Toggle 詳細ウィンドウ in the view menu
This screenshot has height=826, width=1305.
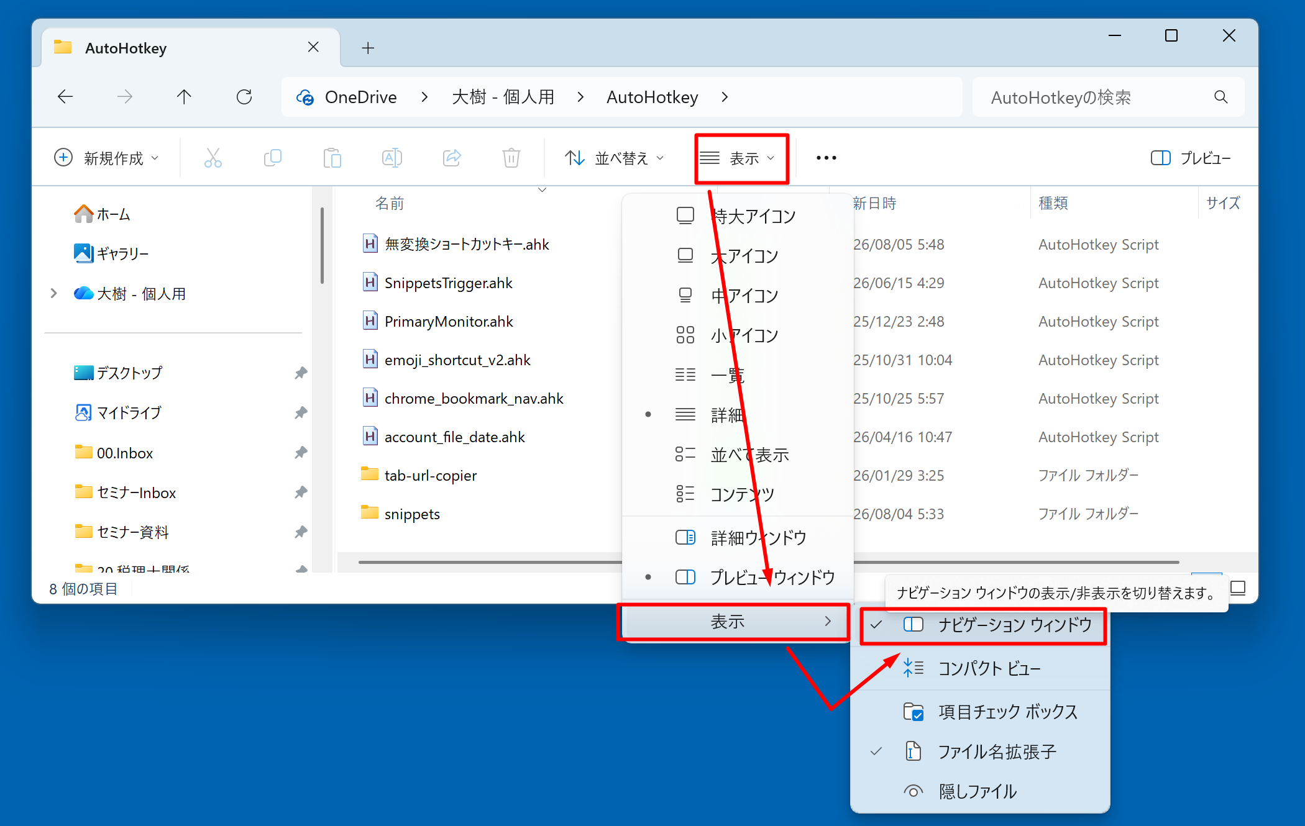click(738, 537)
